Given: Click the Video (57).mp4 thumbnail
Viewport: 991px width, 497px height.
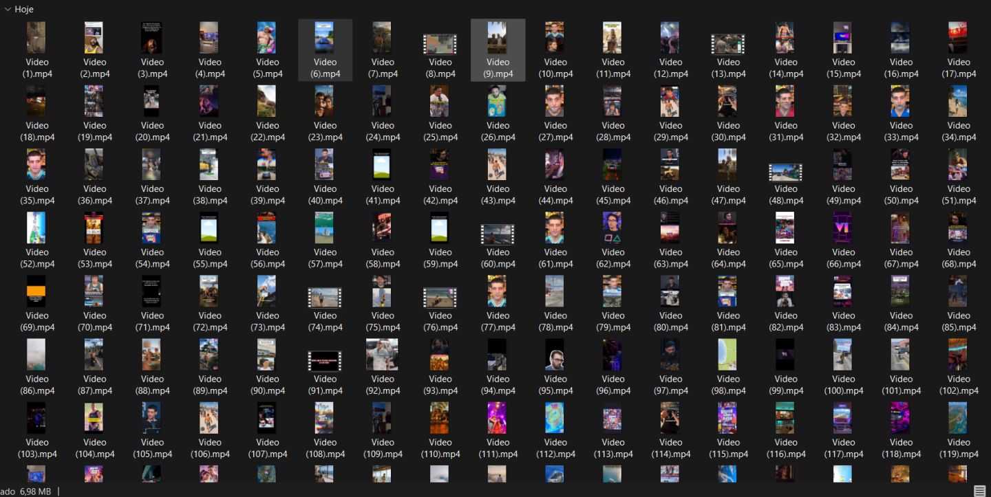Looking at the screenshot, I should (325, 228).
